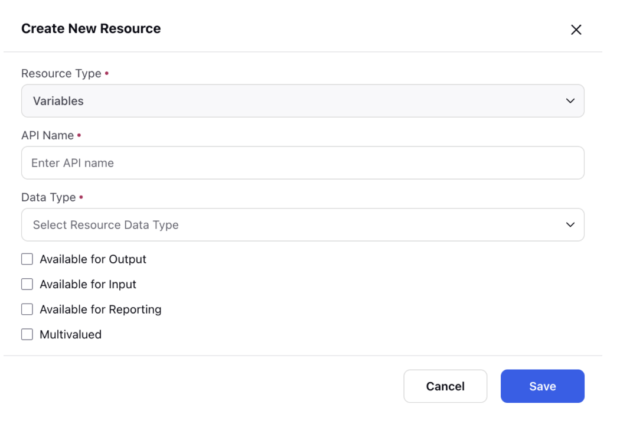Screen dimensions: 633x430
Task: Open the Select Resource Data Type dropdown
Action: [x=303, y=225]
